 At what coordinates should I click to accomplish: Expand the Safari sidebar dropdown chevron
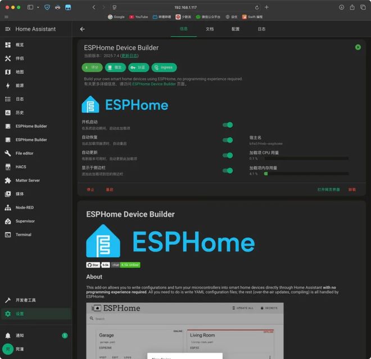pyautogui.click(x=38, y=7)
